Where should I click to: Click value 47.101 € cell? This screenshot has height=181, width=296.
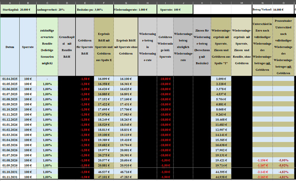coord(104,177)
